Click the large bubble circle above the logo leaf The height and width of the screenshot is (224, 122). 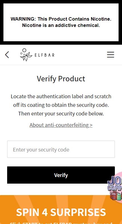click(x=25, y=50)
